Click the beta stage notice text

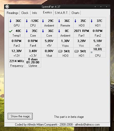coord(69,117)
